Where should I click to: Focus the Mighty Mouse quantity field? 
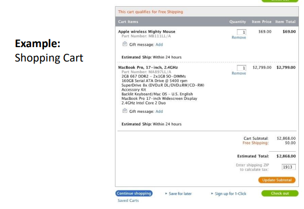242,32
